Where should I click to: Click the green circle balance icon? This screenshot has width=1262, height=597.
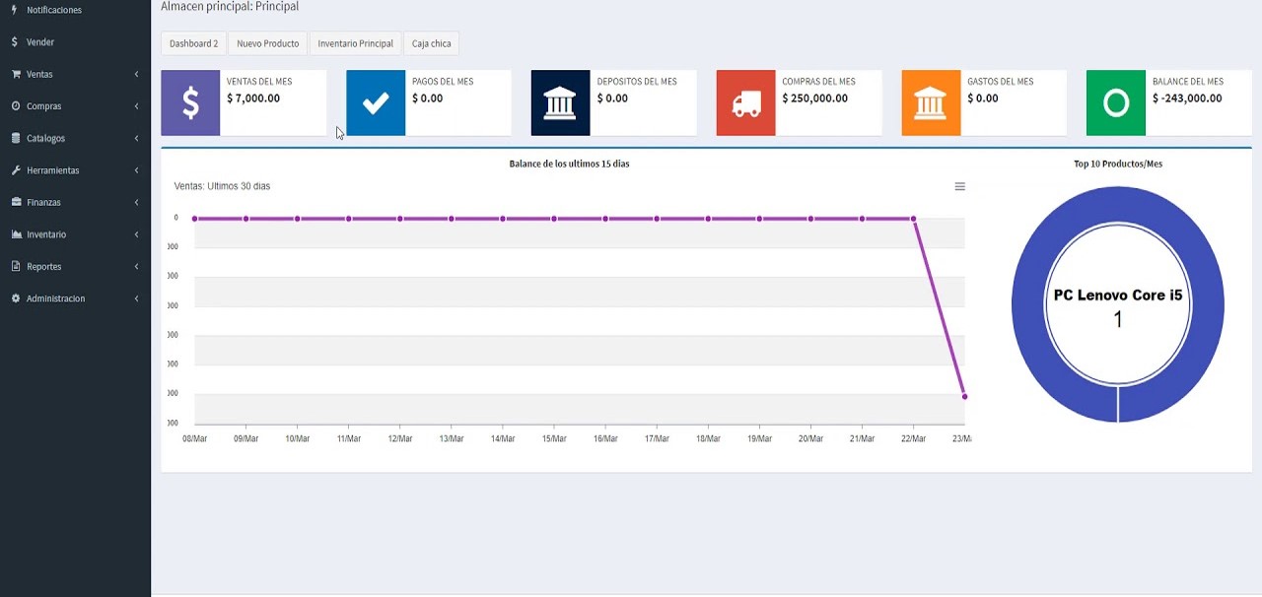click(x=1115, y=102)
